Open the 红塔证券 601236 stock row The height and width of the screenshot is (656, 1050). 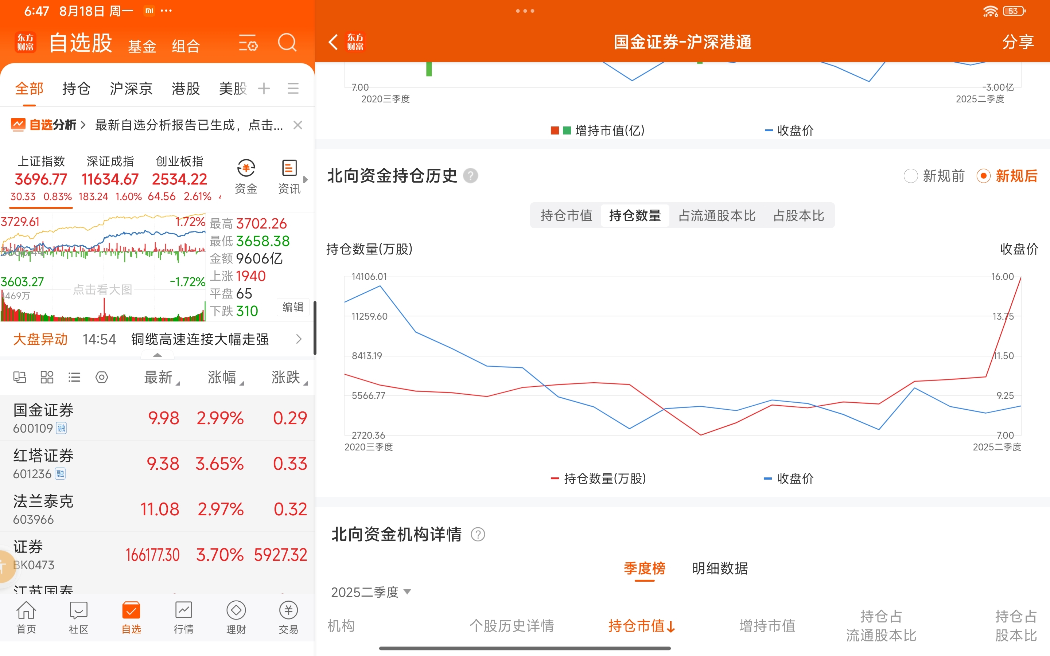[157, 464]
